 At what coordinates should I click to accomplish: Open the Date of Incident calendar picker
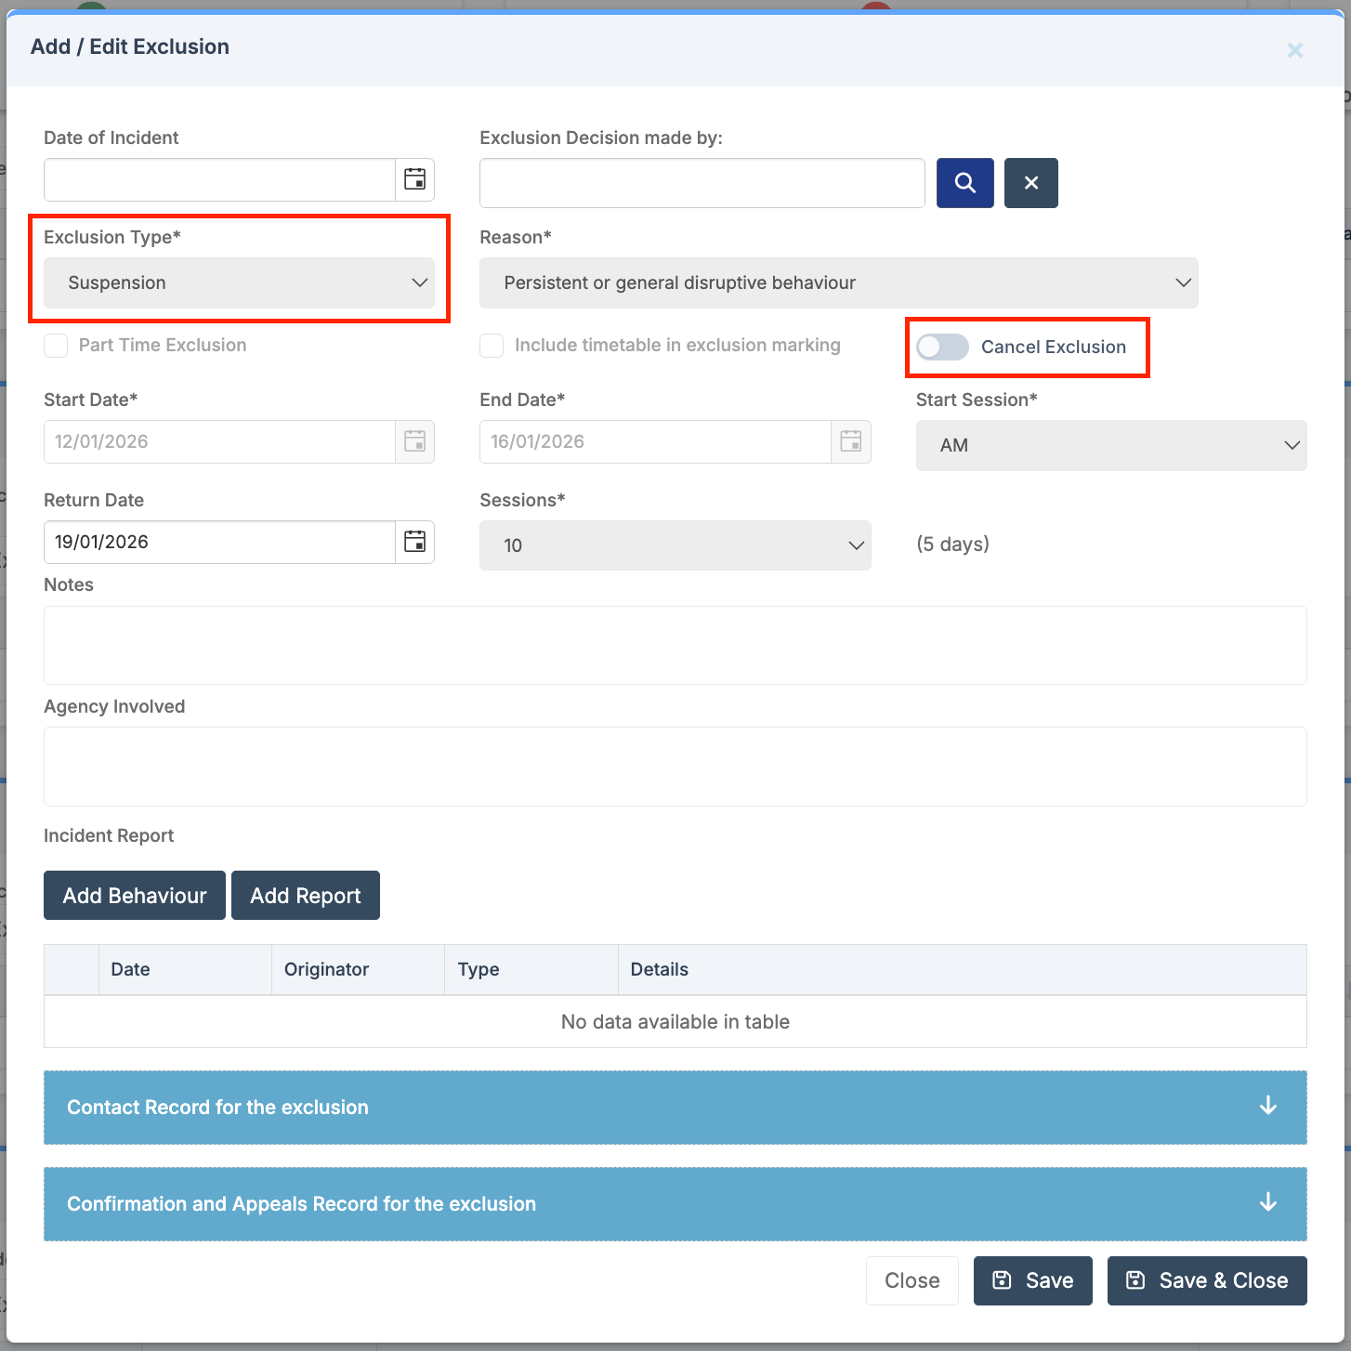414,179
